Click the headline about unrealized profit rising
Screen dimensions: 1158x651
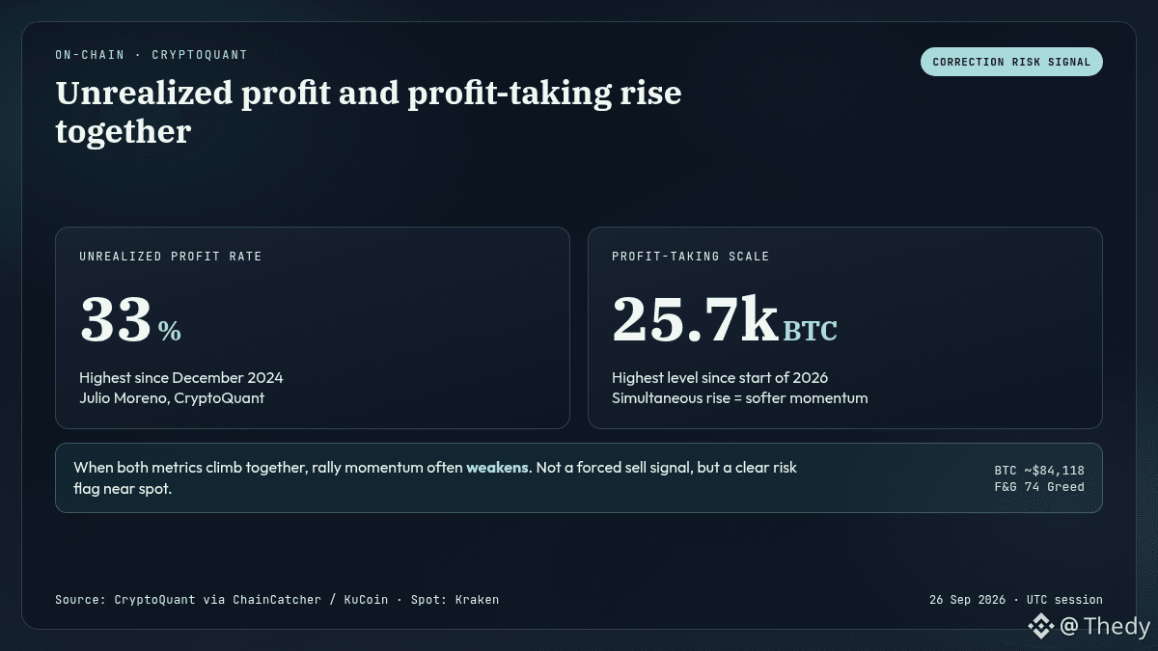tap(369, 112)
